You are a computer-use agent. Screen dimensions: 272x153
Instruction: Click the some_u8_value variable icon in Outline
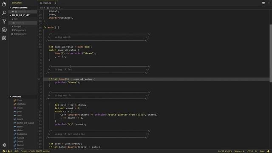tap(15, 123)
